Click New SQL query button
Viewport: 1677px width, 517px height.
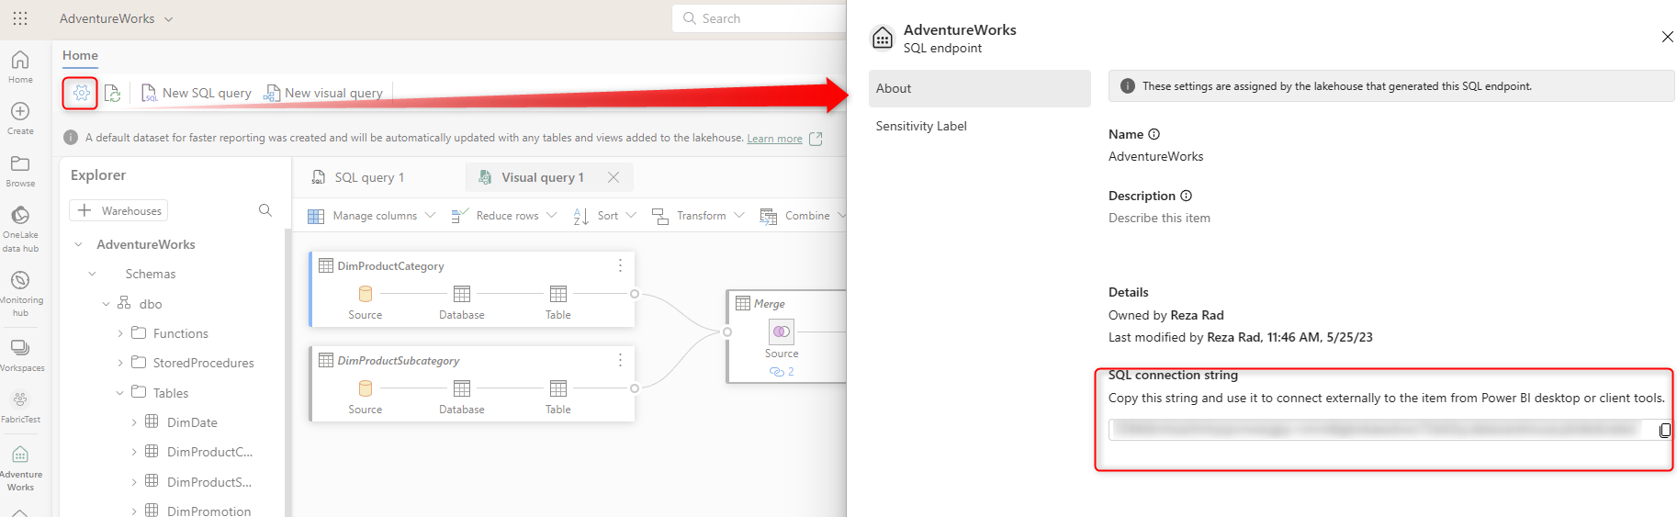[197, 93]
